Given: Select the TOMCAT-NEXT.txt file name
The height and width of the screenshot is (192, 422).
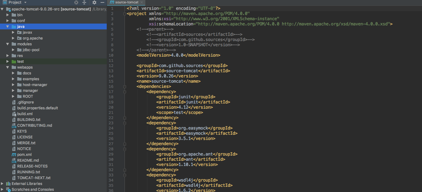Looking at the screenshot, I should pos(34,178).
